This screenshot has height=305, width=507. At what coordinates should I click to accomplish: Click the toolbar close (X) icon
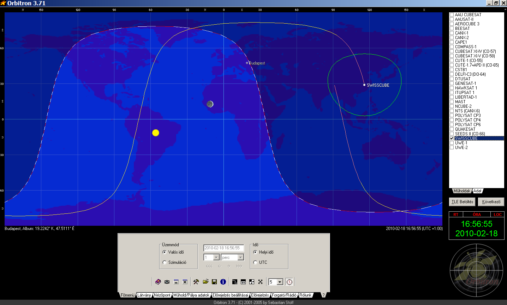pyautogui.click(x=185, y=282)
